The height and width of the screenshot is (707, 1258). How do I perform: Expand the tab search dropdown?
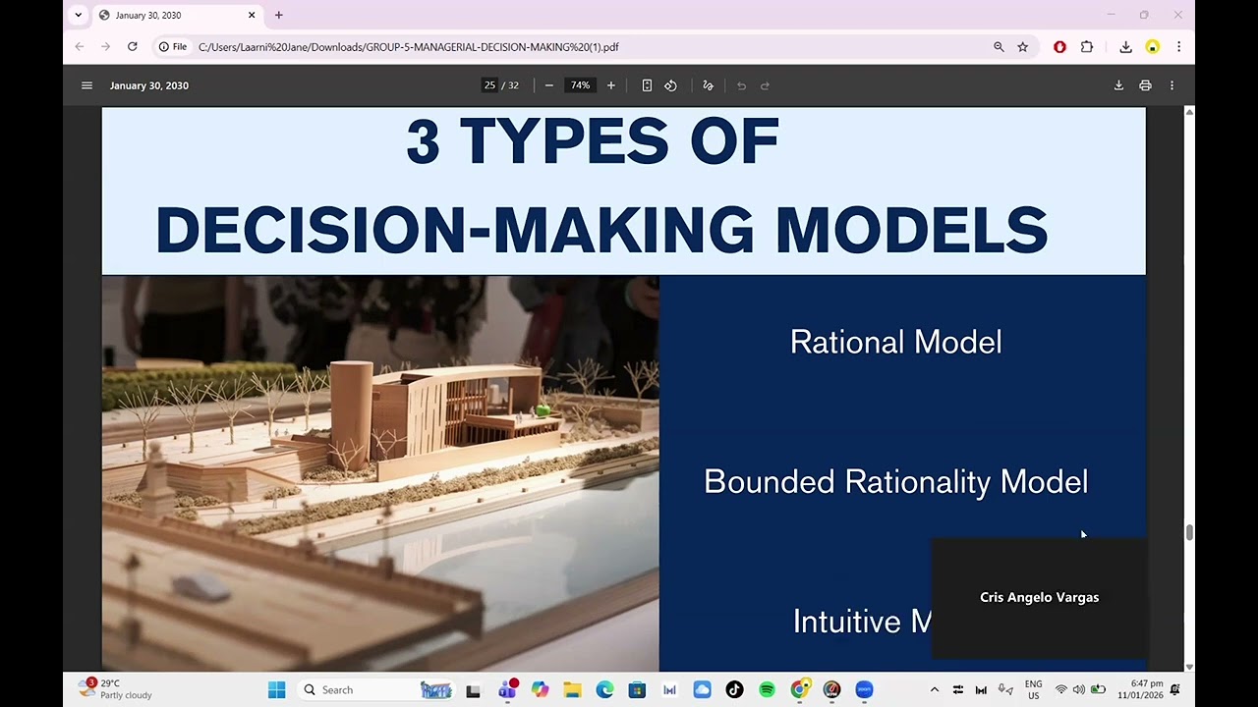79,15
